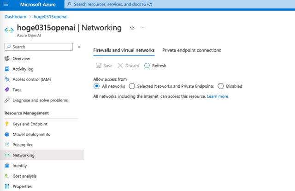Viewport: 295px width, 191px height.
Task: Click the Microsoft Azure home title
Action: pyautogui.click(x=38, y=5)
